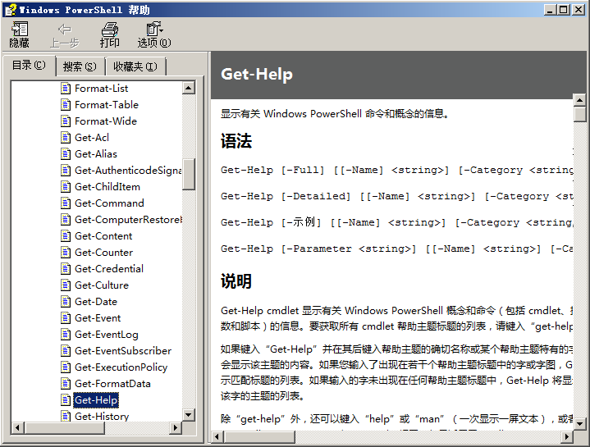This screenshot has width=590, height=447.
Task: Click the help content vertical scrollbar thumb
Action: tap(579, 115)
